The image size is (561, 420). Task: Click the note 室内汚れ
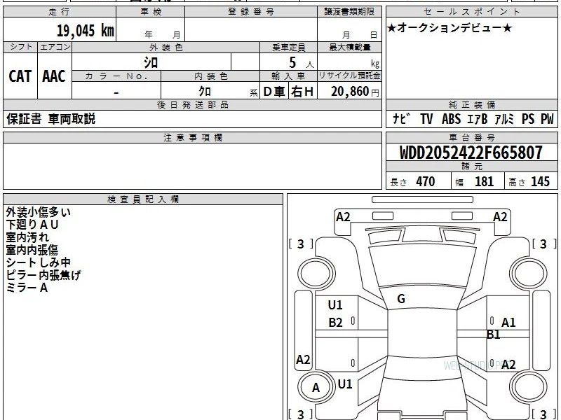[27, 237]
